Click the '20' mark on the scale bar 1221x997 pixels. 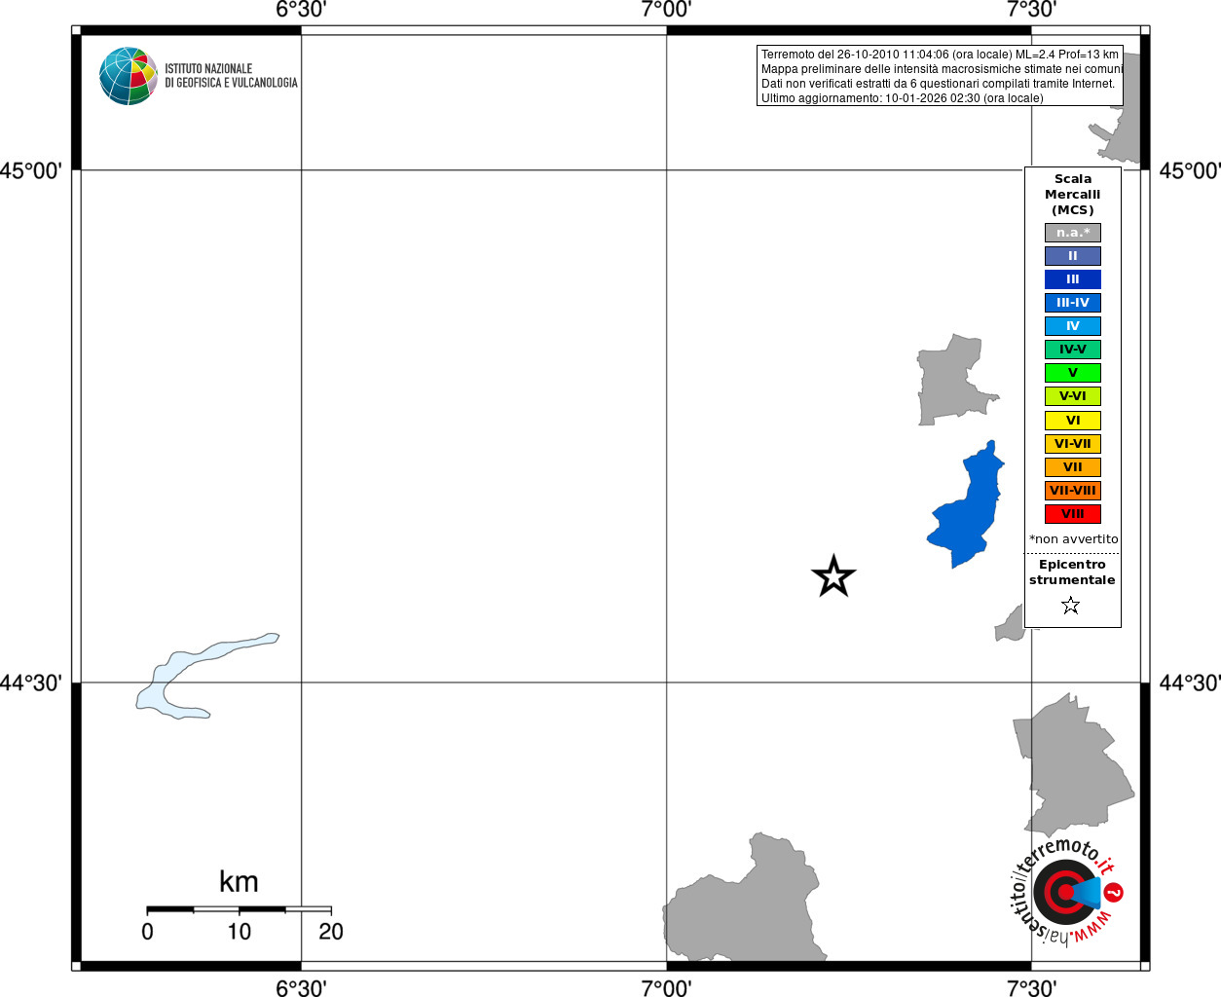coord(331,932)
